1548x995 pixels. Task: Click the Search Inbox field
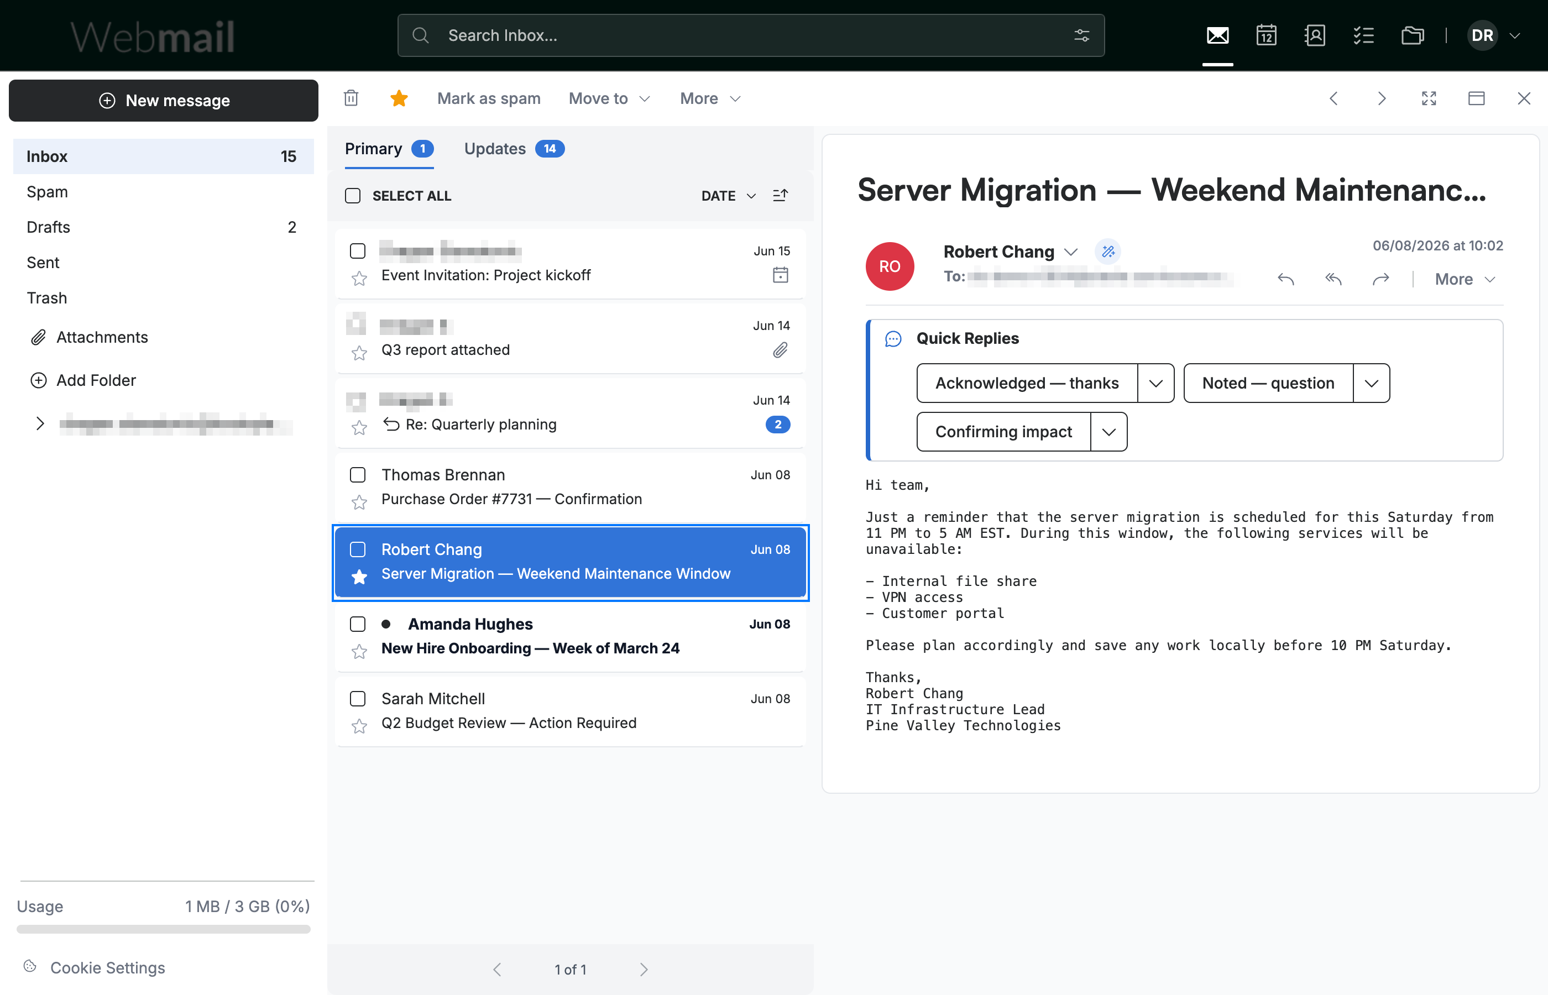click(x=751, y=35)
